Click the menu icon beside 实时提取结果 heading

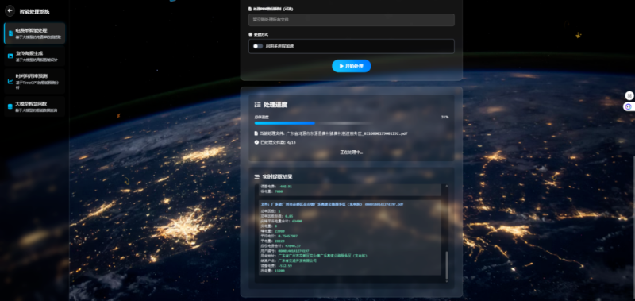(256, 176)
